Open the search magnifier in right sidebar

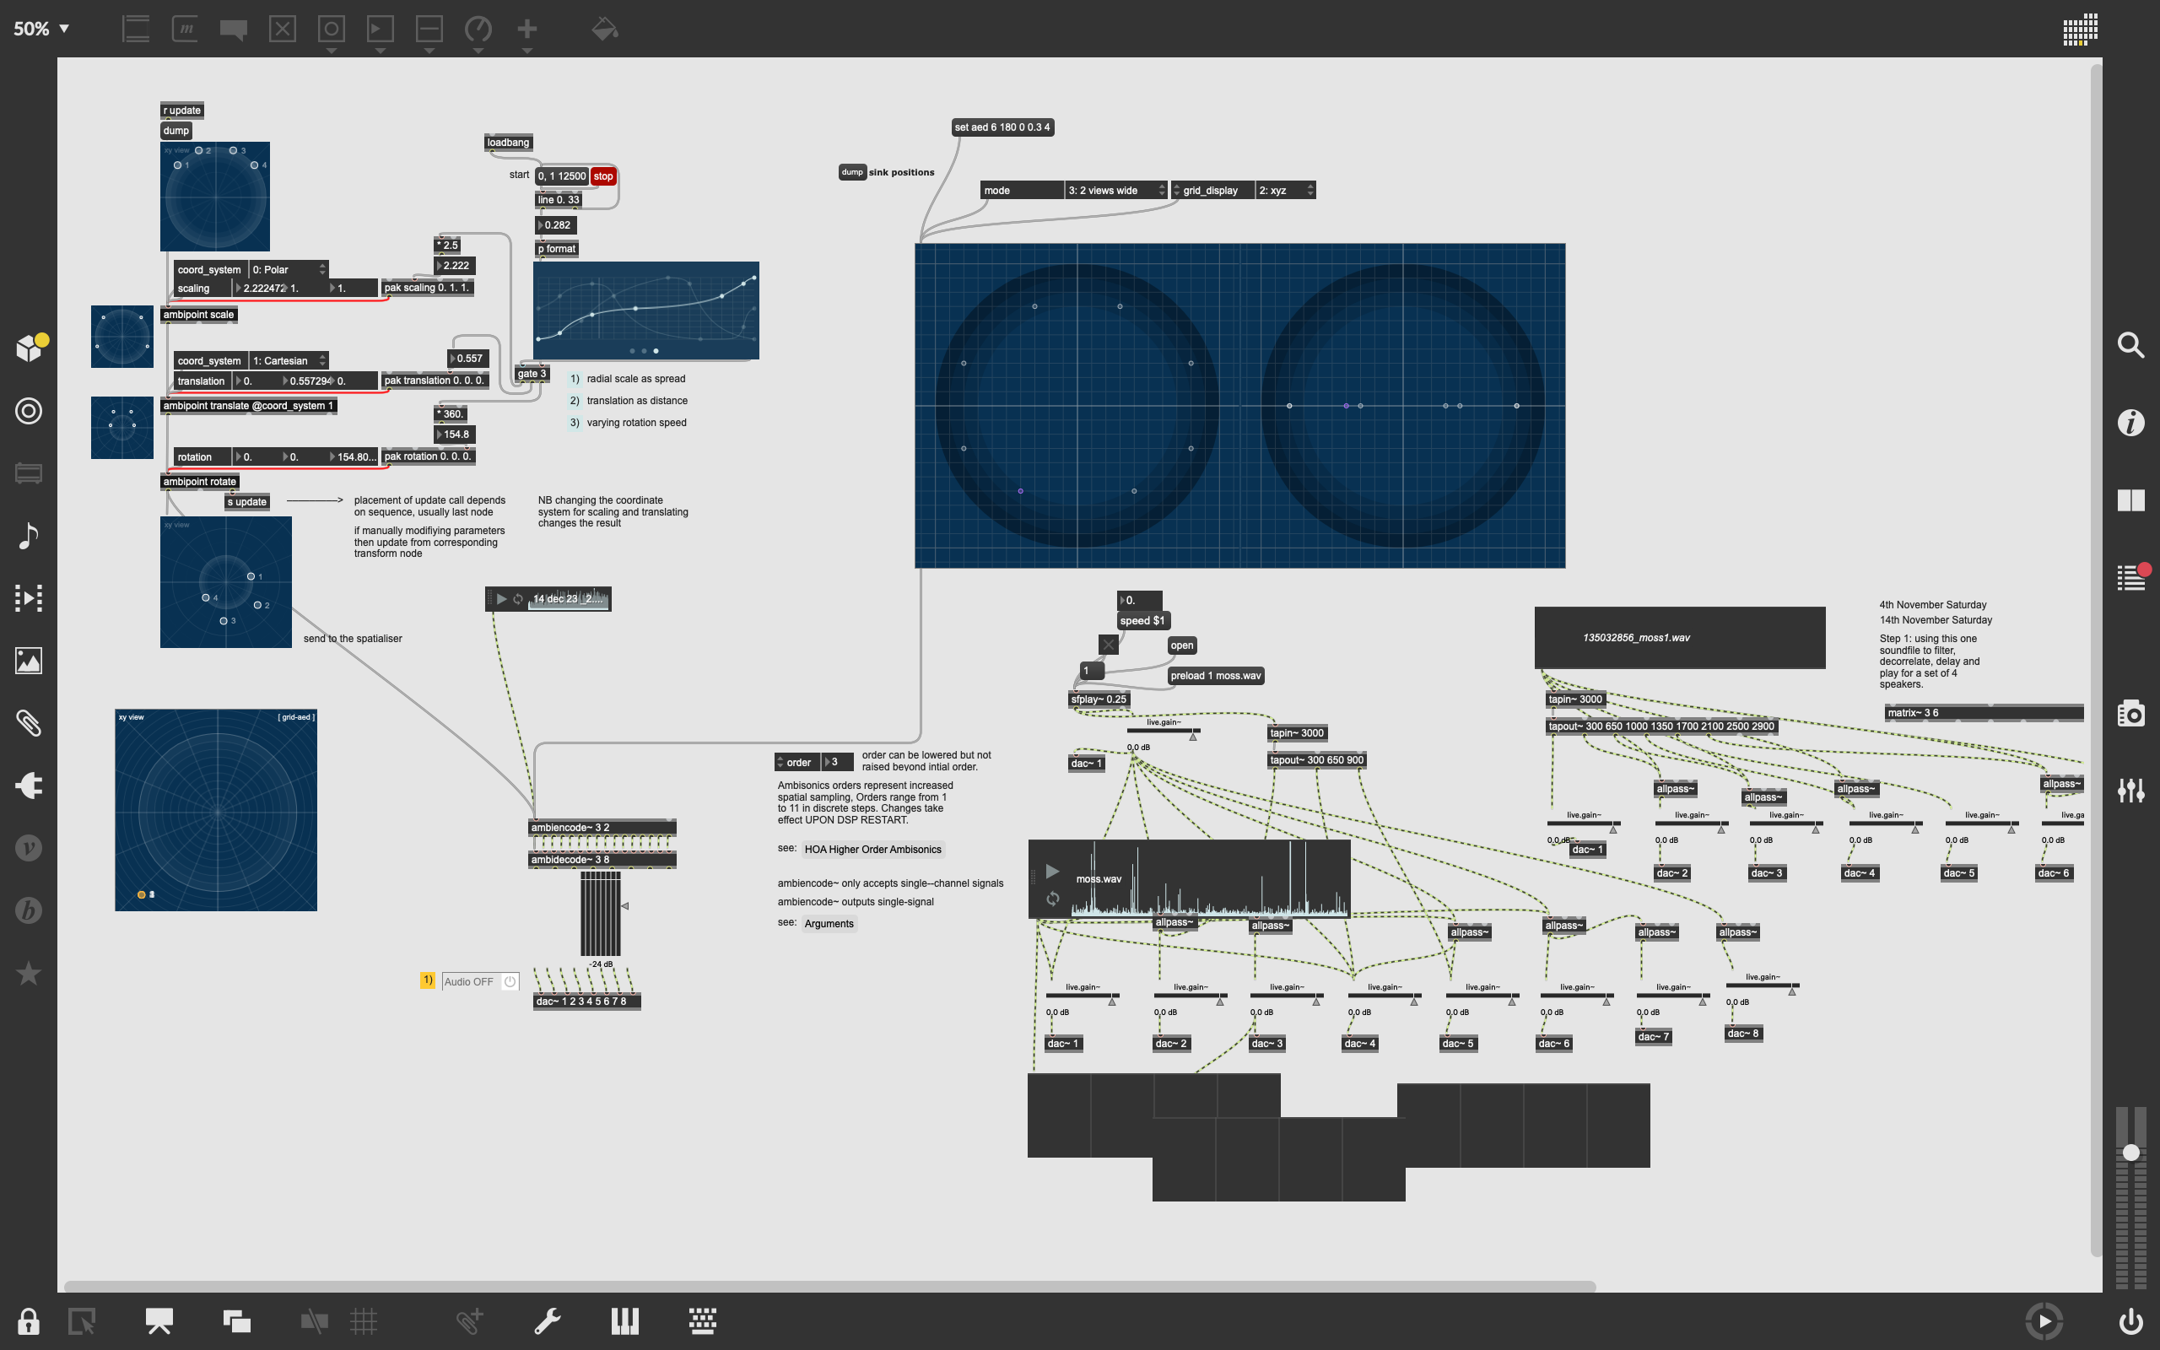pyautogui.click(x=2130, y=344)
